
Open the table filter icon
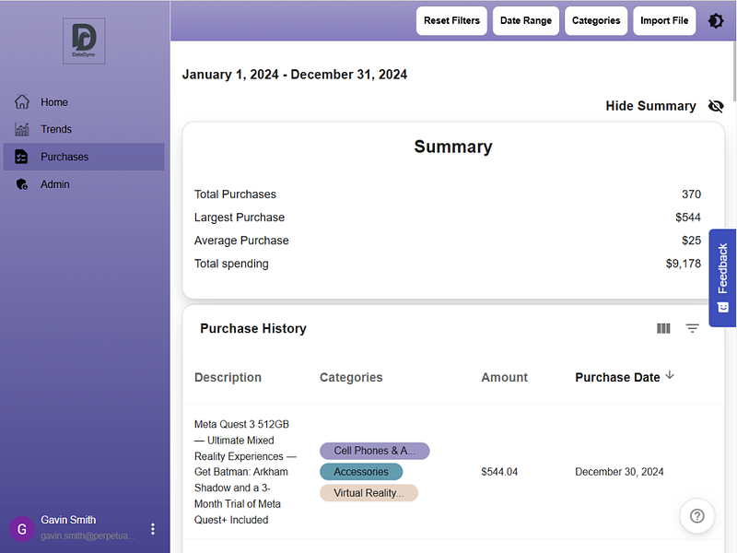point(692,328)
